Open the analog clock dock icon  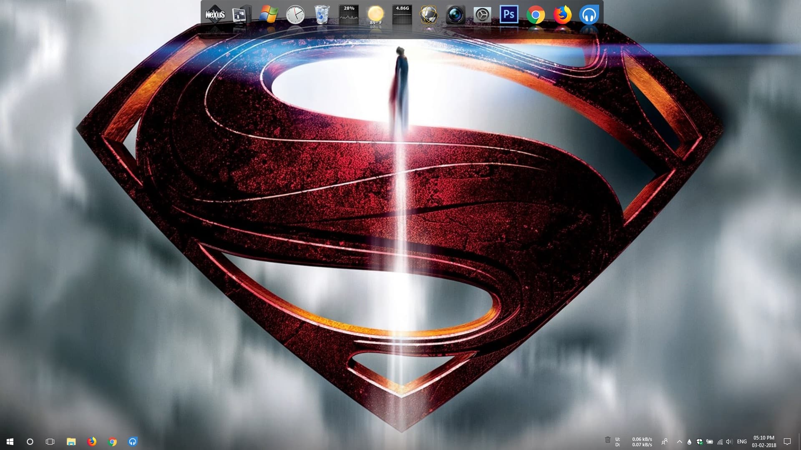295,15
